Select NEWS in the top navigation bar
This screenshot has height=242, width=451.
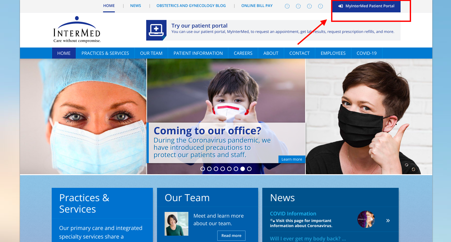[135, 5]
